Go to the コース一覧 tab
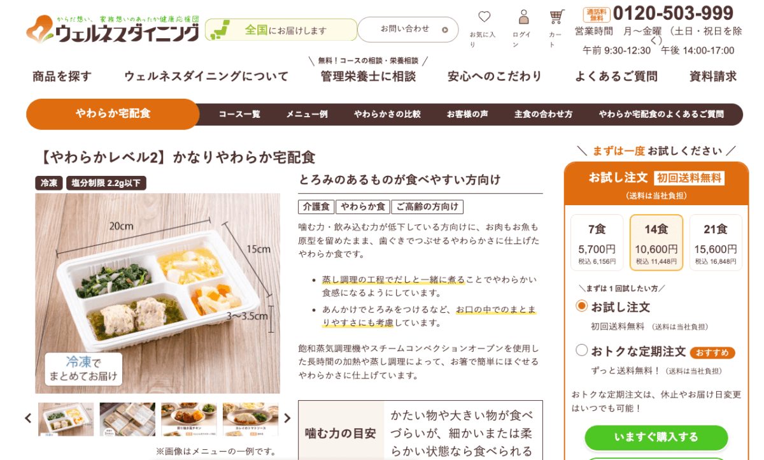The width and height of the screenshot is (764, 460). click(239, 115)
